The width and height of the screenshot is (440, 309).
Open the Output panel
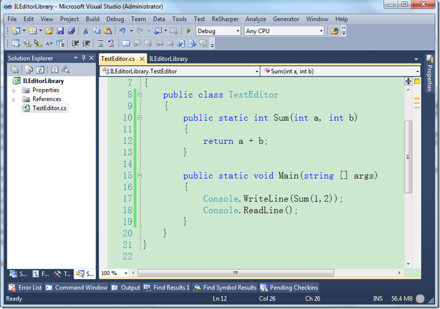(125, 288)
